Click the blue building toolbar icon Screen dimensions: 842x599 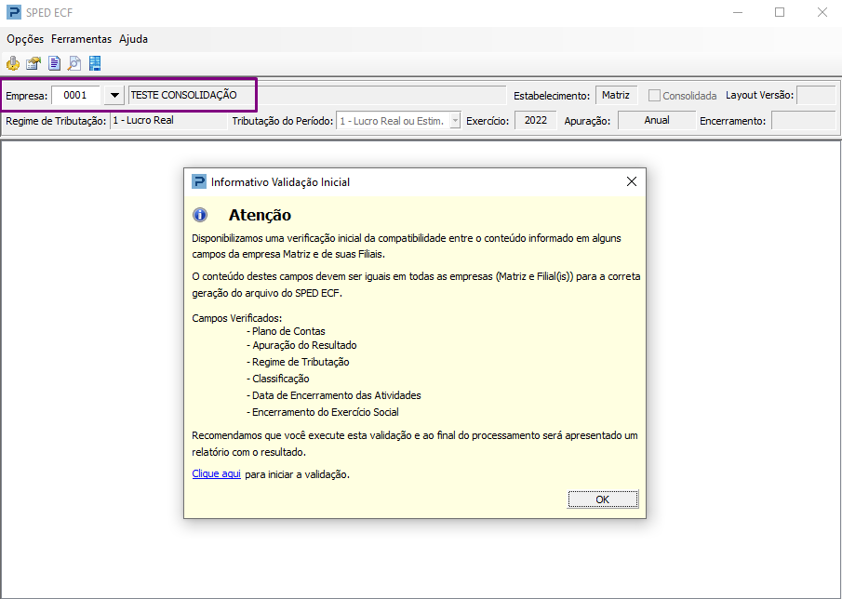tap(95, 63)
